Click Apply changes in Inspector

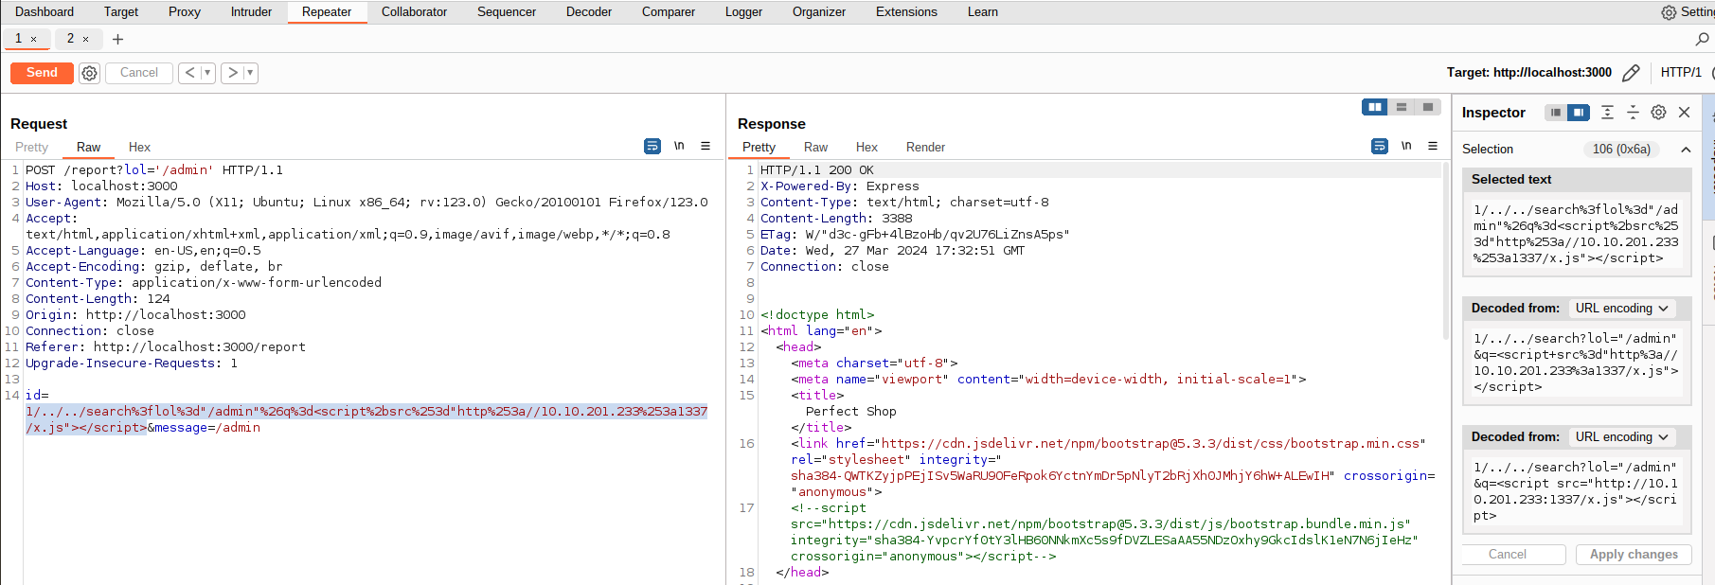coord(1634,555)
